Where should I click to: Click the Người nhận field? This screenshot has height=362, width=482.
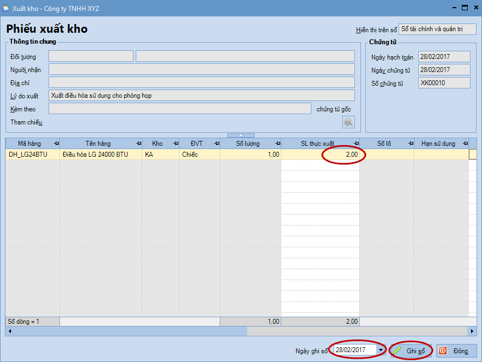[202, 69]
